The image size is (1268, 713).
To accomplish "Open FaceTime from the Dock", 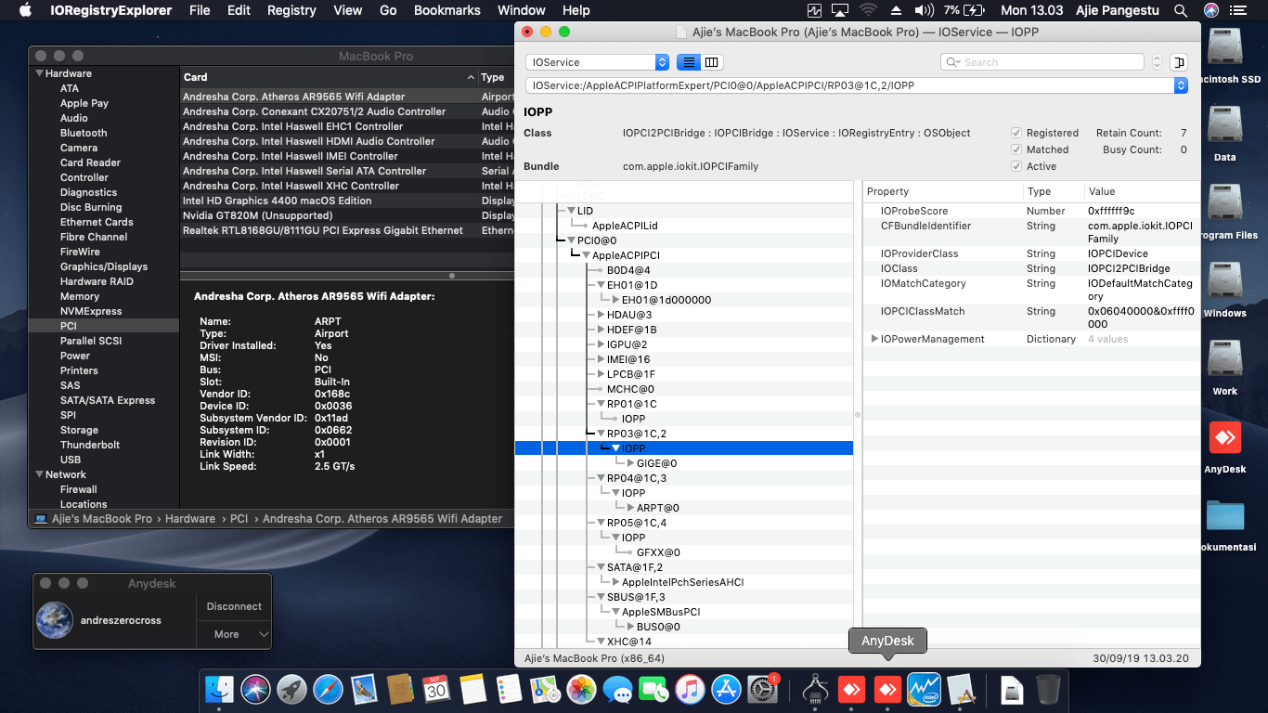I will (653, 689).
